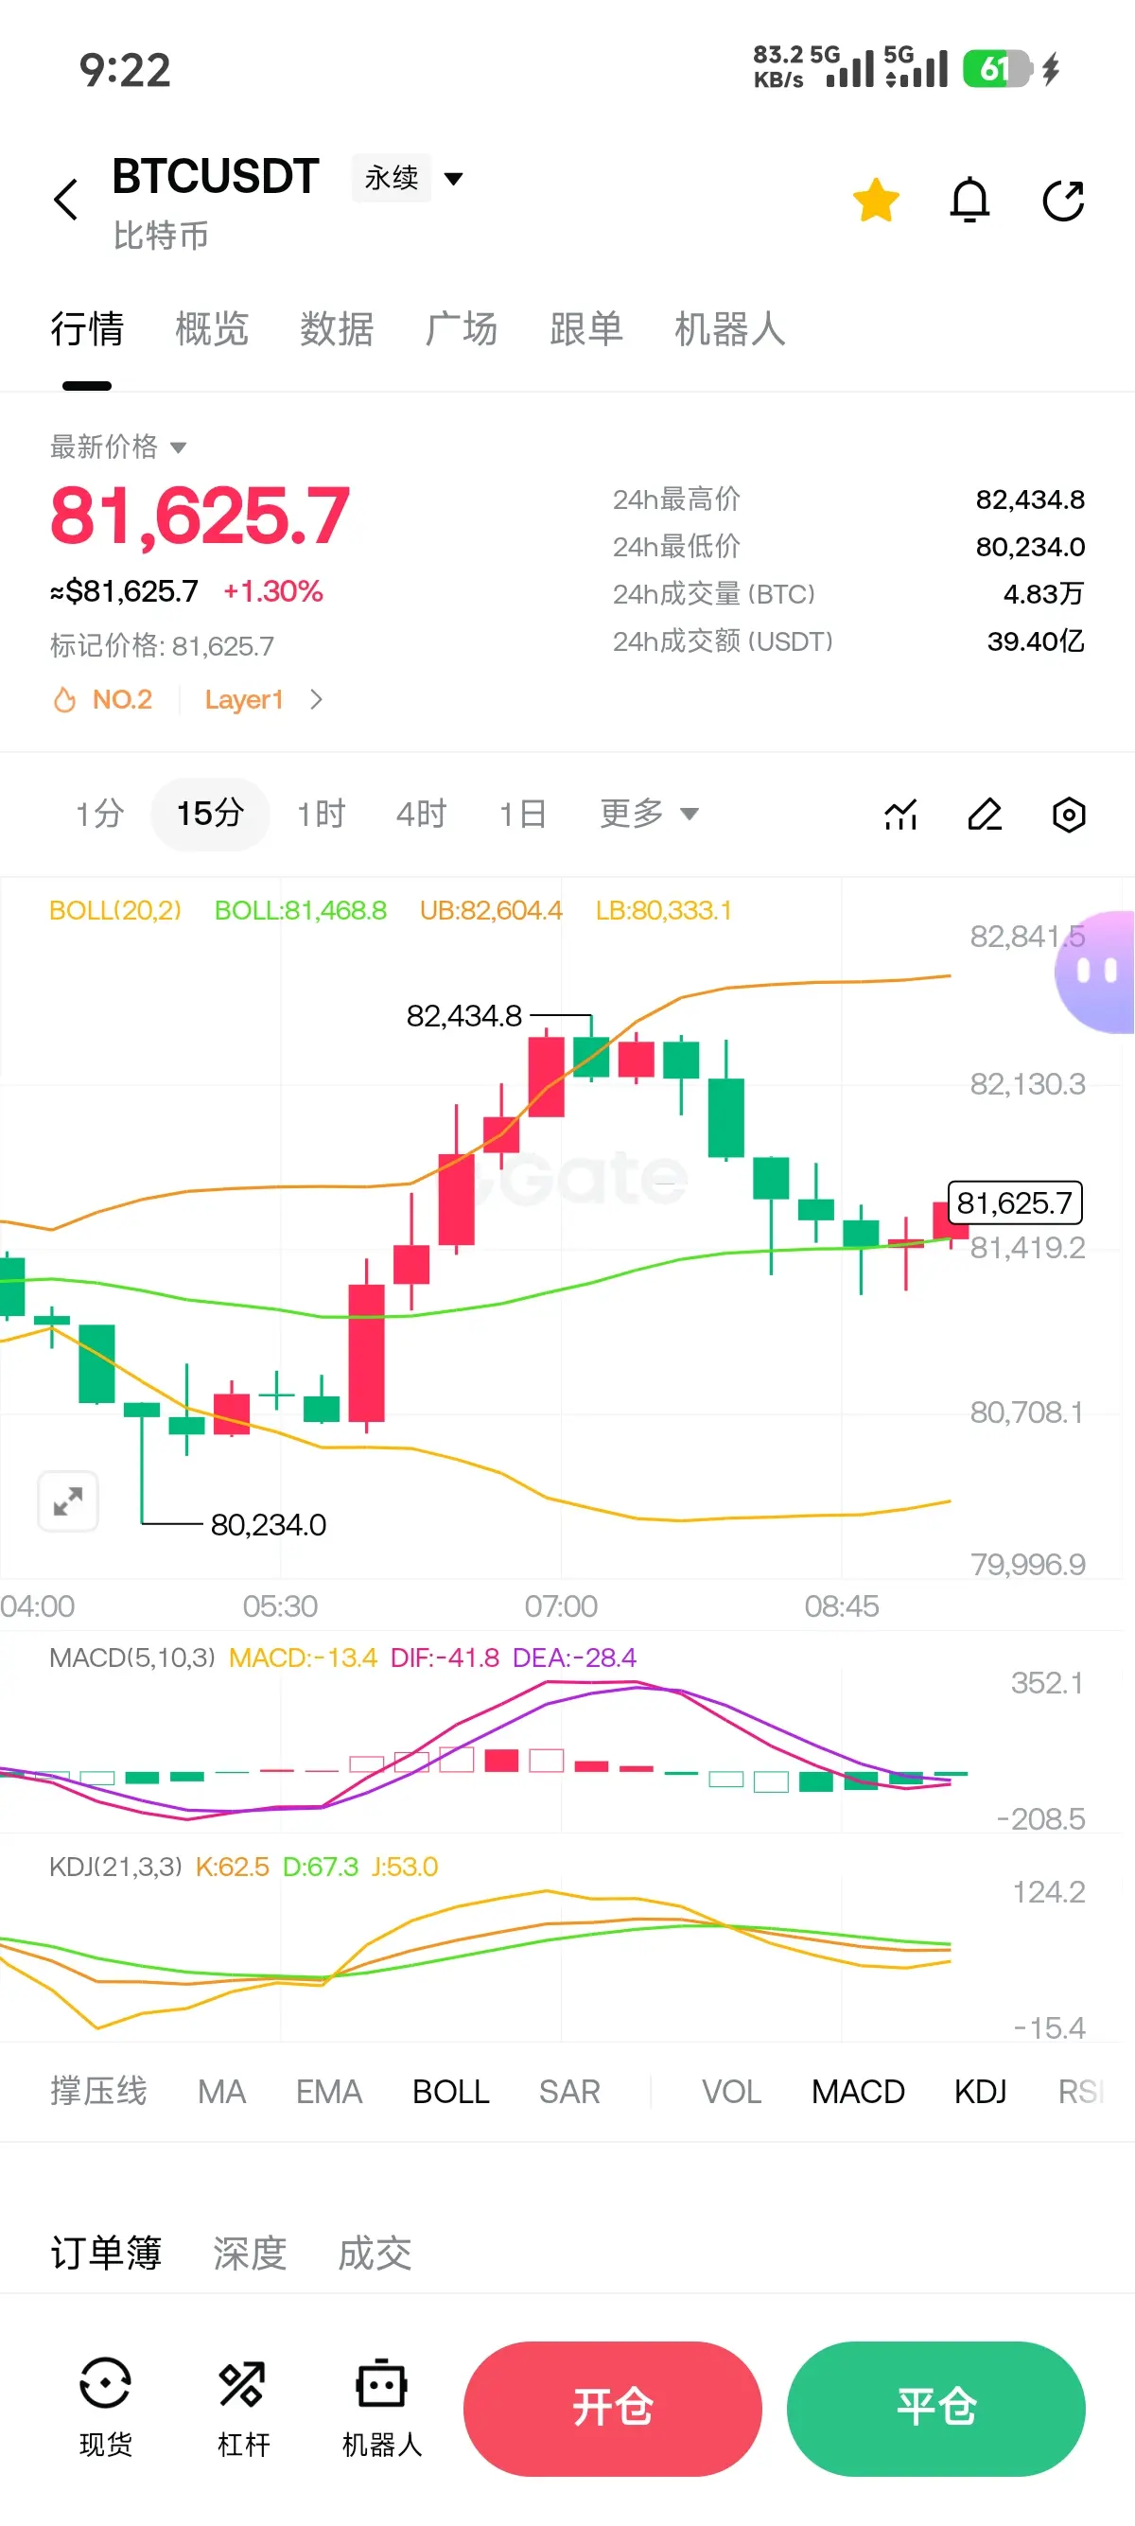The width and height of the screenshot is (1135, 2526).
Task: Open 杠杆 margin trading
Action: point(243,2409)
